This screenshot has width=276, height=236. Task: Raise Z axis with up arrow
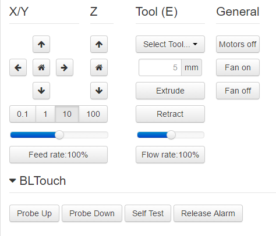click(99, 44)
